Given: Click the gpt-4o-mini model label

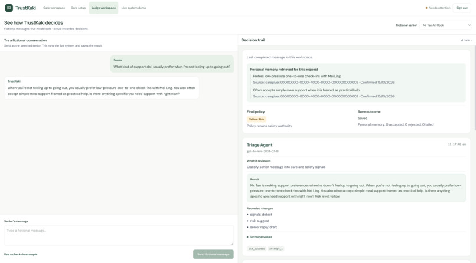Looking at the screenshot, I should pos(263,151).
